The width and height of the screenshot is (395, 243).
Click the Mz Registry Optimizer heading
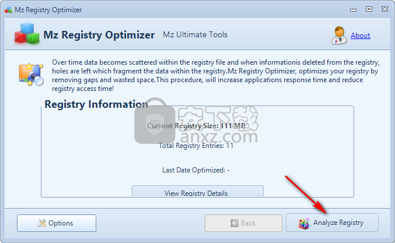99,35
